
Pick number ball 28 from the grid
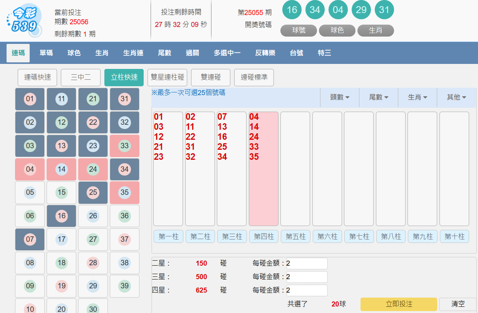(93, 263)
